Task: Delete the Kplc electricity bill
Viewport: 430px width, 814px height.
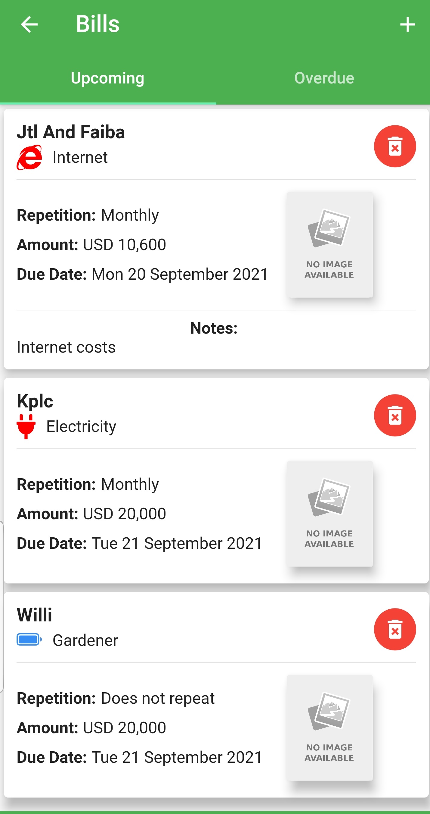Action: 395,415
